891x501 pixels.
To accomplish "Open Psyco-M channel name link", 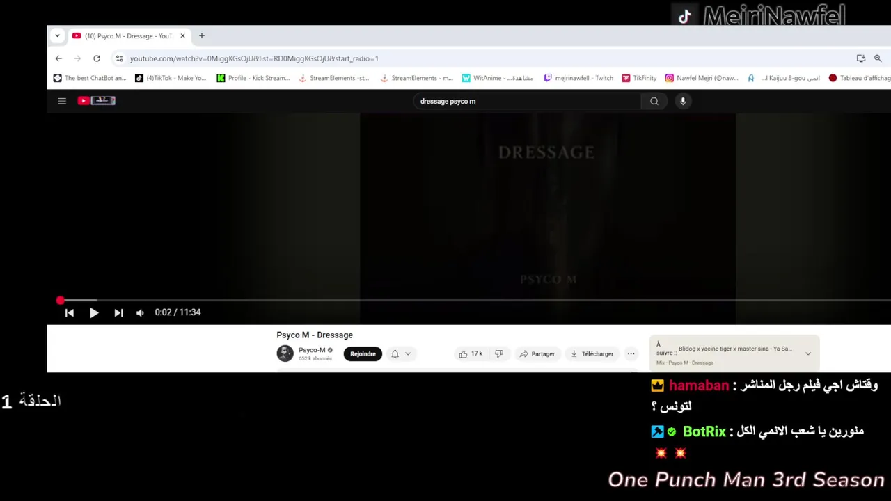I will point(312,350).
